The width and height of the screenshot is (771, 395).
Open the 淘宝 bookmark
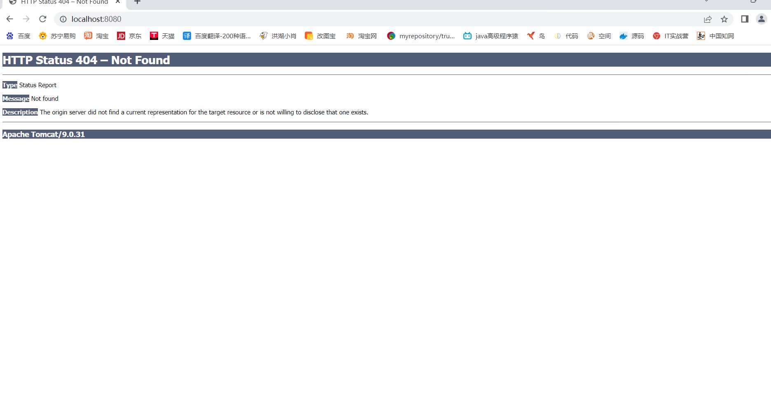tap(96, 36)
